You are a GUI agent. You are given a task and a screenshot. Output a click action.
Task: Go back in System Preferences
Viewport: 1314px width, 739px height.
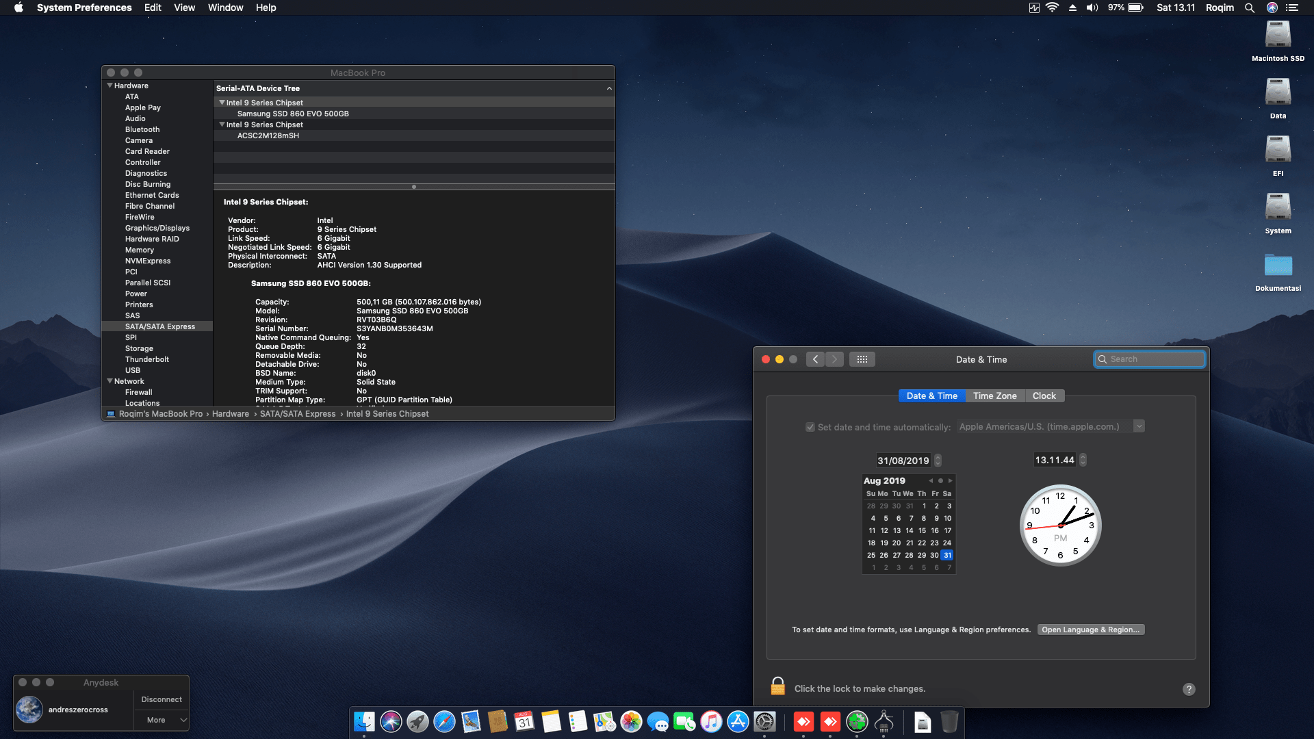click(x=815, y=359)
